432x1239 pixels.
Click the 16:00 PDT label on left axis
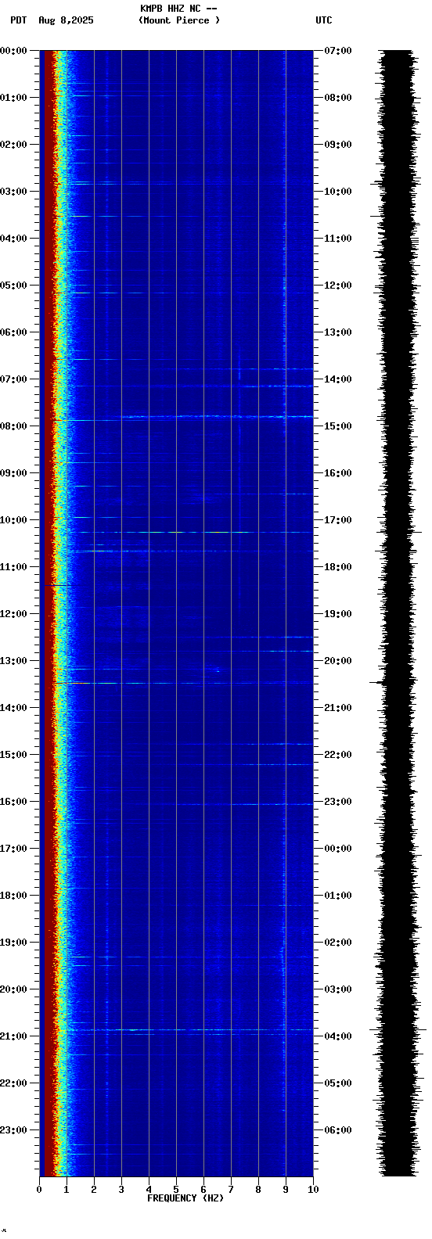click(13, 802)
